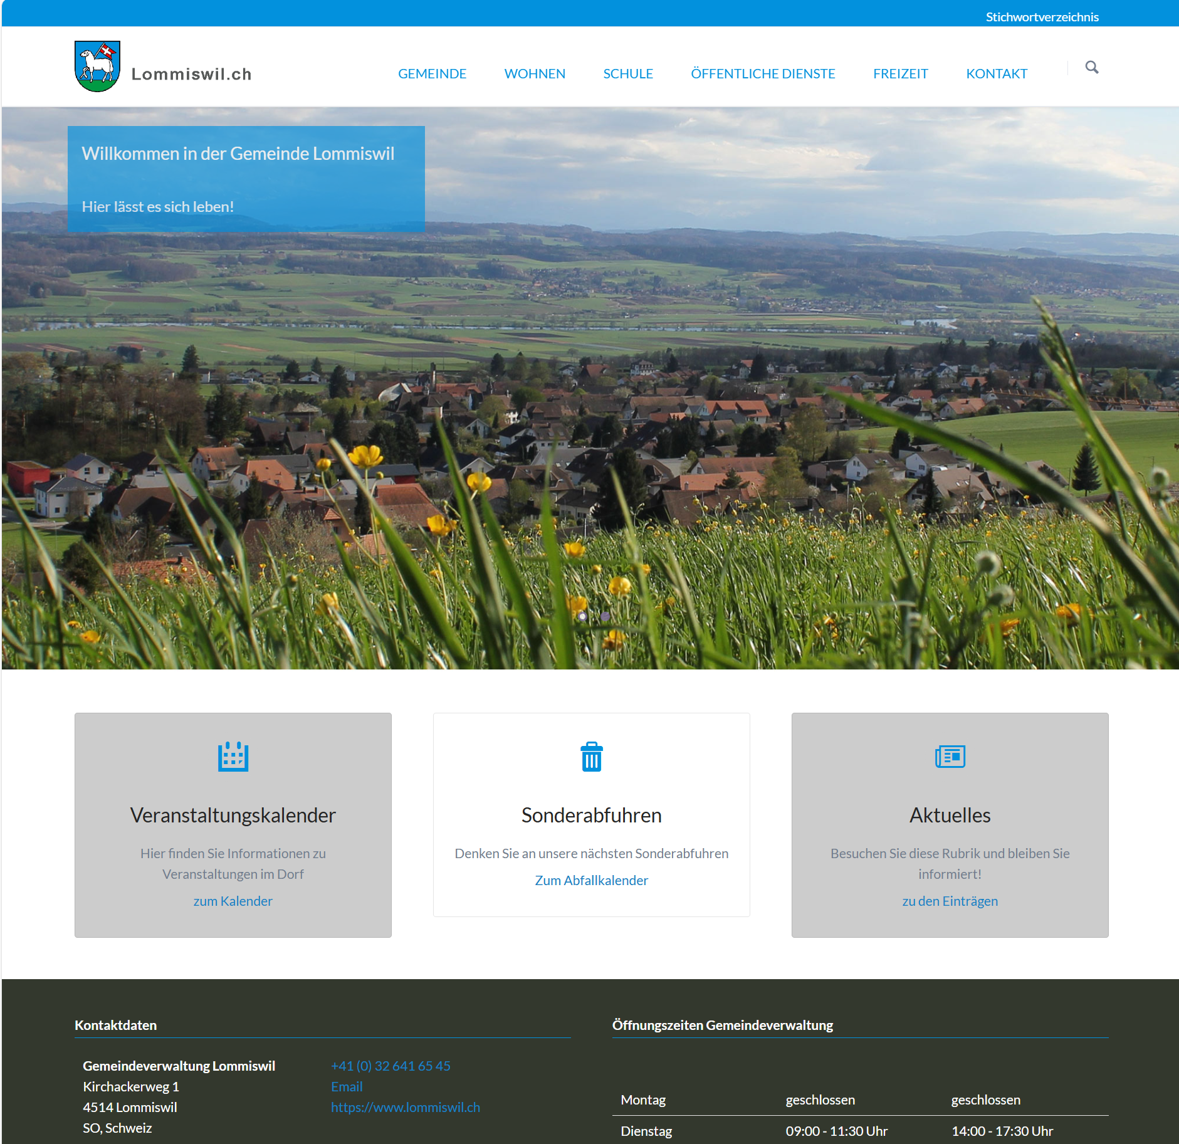This screenshot has height=1144, width=1179.
Task: Click the Lommiswil.ch site title text
Action: coord(191,74)
